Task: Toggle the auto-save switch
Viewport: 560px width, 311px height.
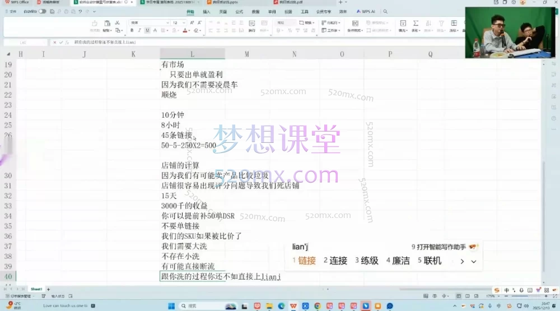Action: click(42, 11)
